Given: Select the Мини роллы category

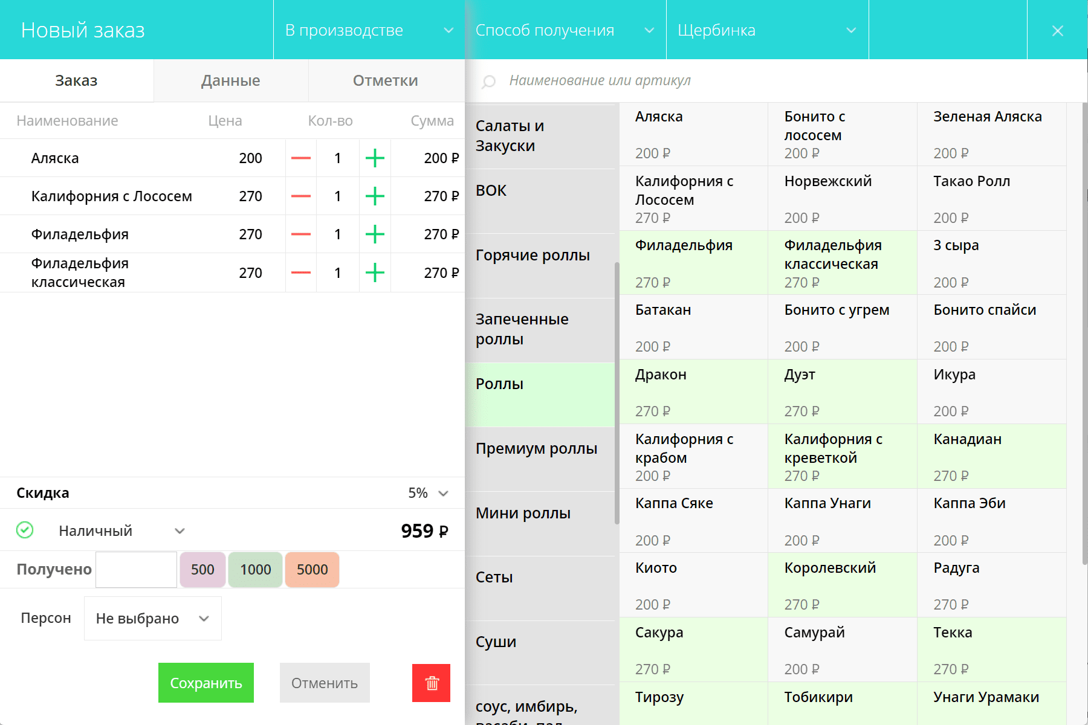Looking at the screenshot, I should 540,524.
